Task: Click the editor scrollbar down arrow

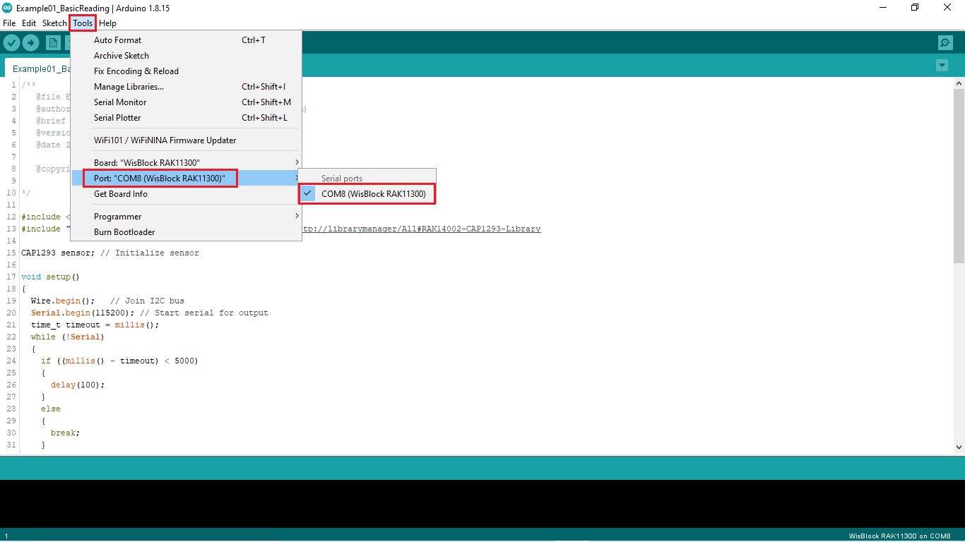Action: coord(959,447)
